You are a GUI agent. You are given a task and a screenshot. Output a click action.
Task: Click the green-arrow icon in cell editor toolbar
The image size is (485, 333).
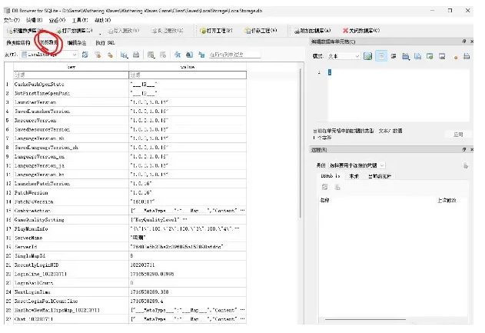pyautogui.click(x=430, y=56)
